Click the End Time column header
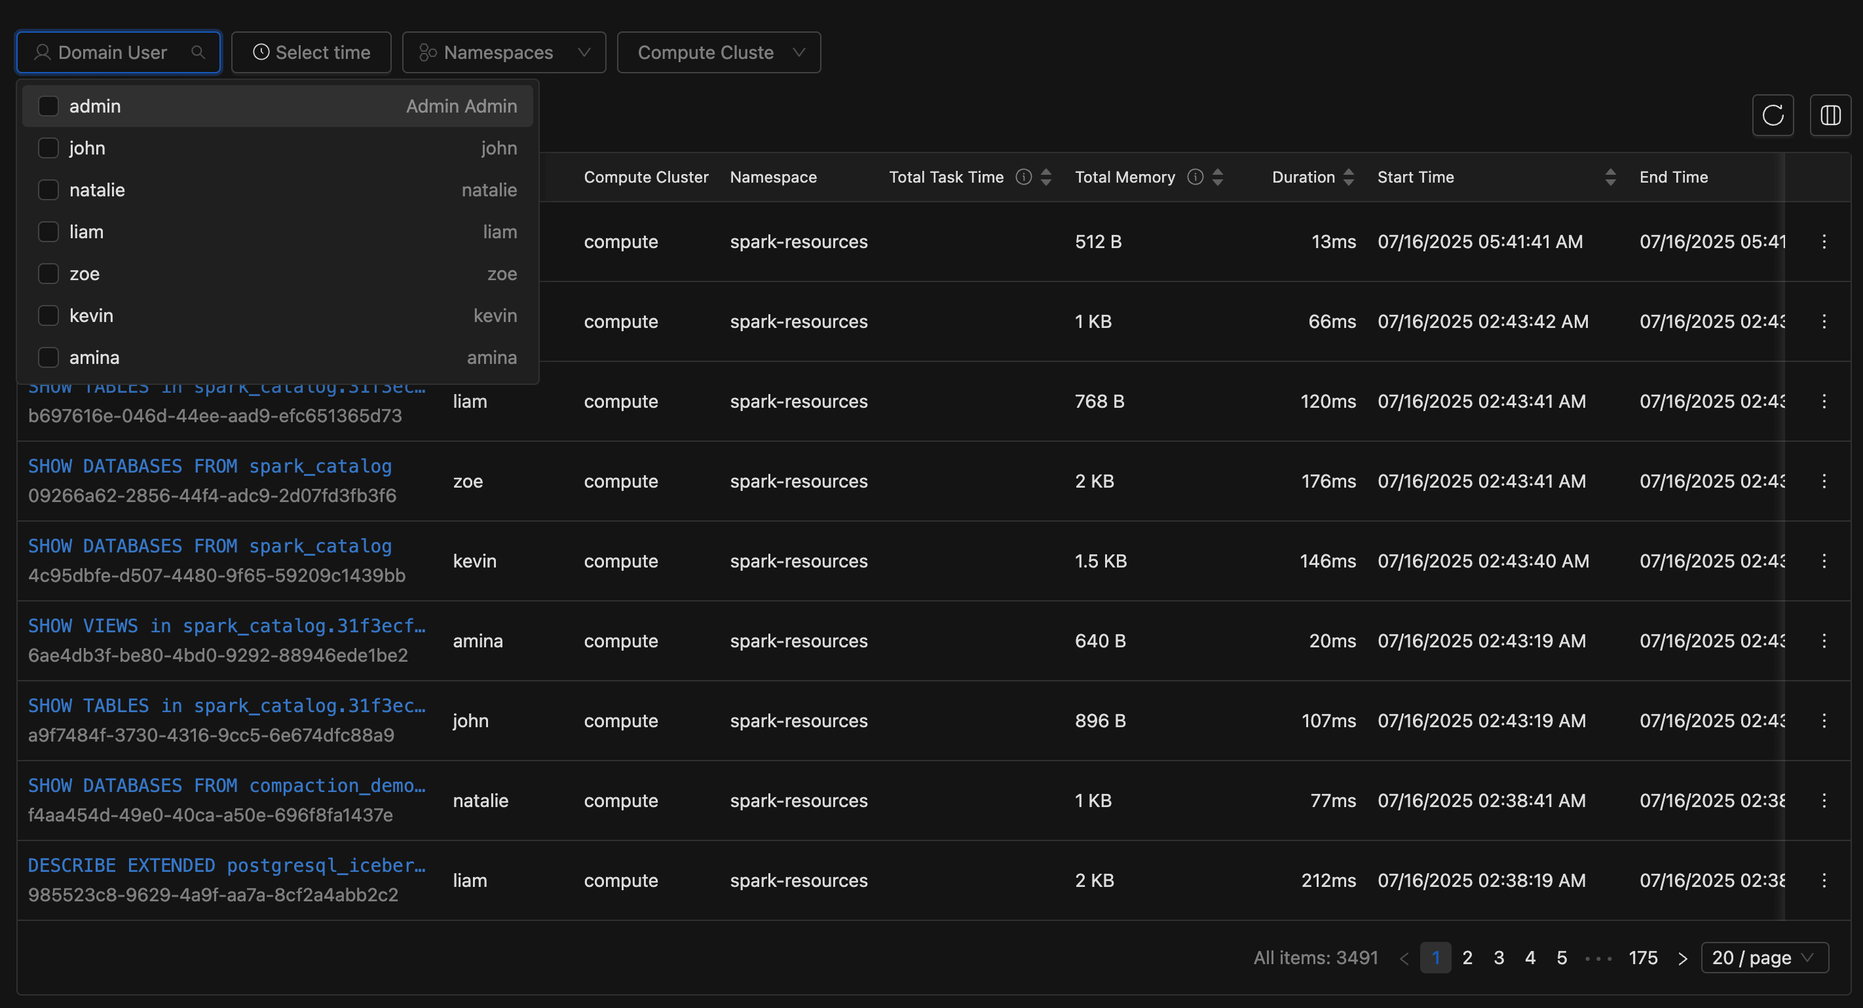1863x1008 pixels. pos(1674,177)
